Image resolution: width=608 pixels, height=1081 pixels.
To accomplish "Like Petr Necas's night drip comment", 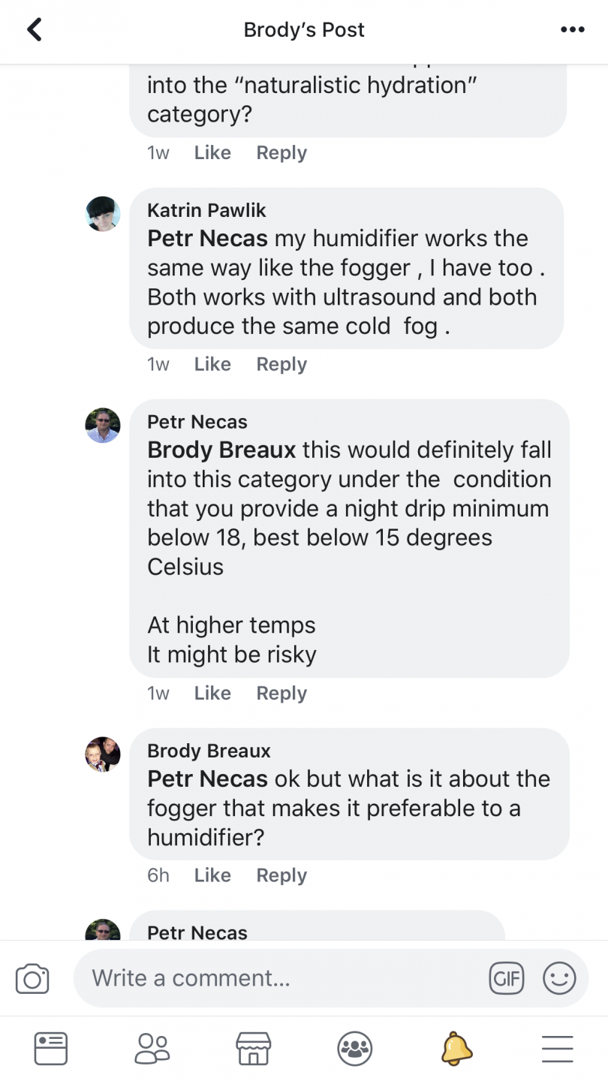I will [212, 693].
